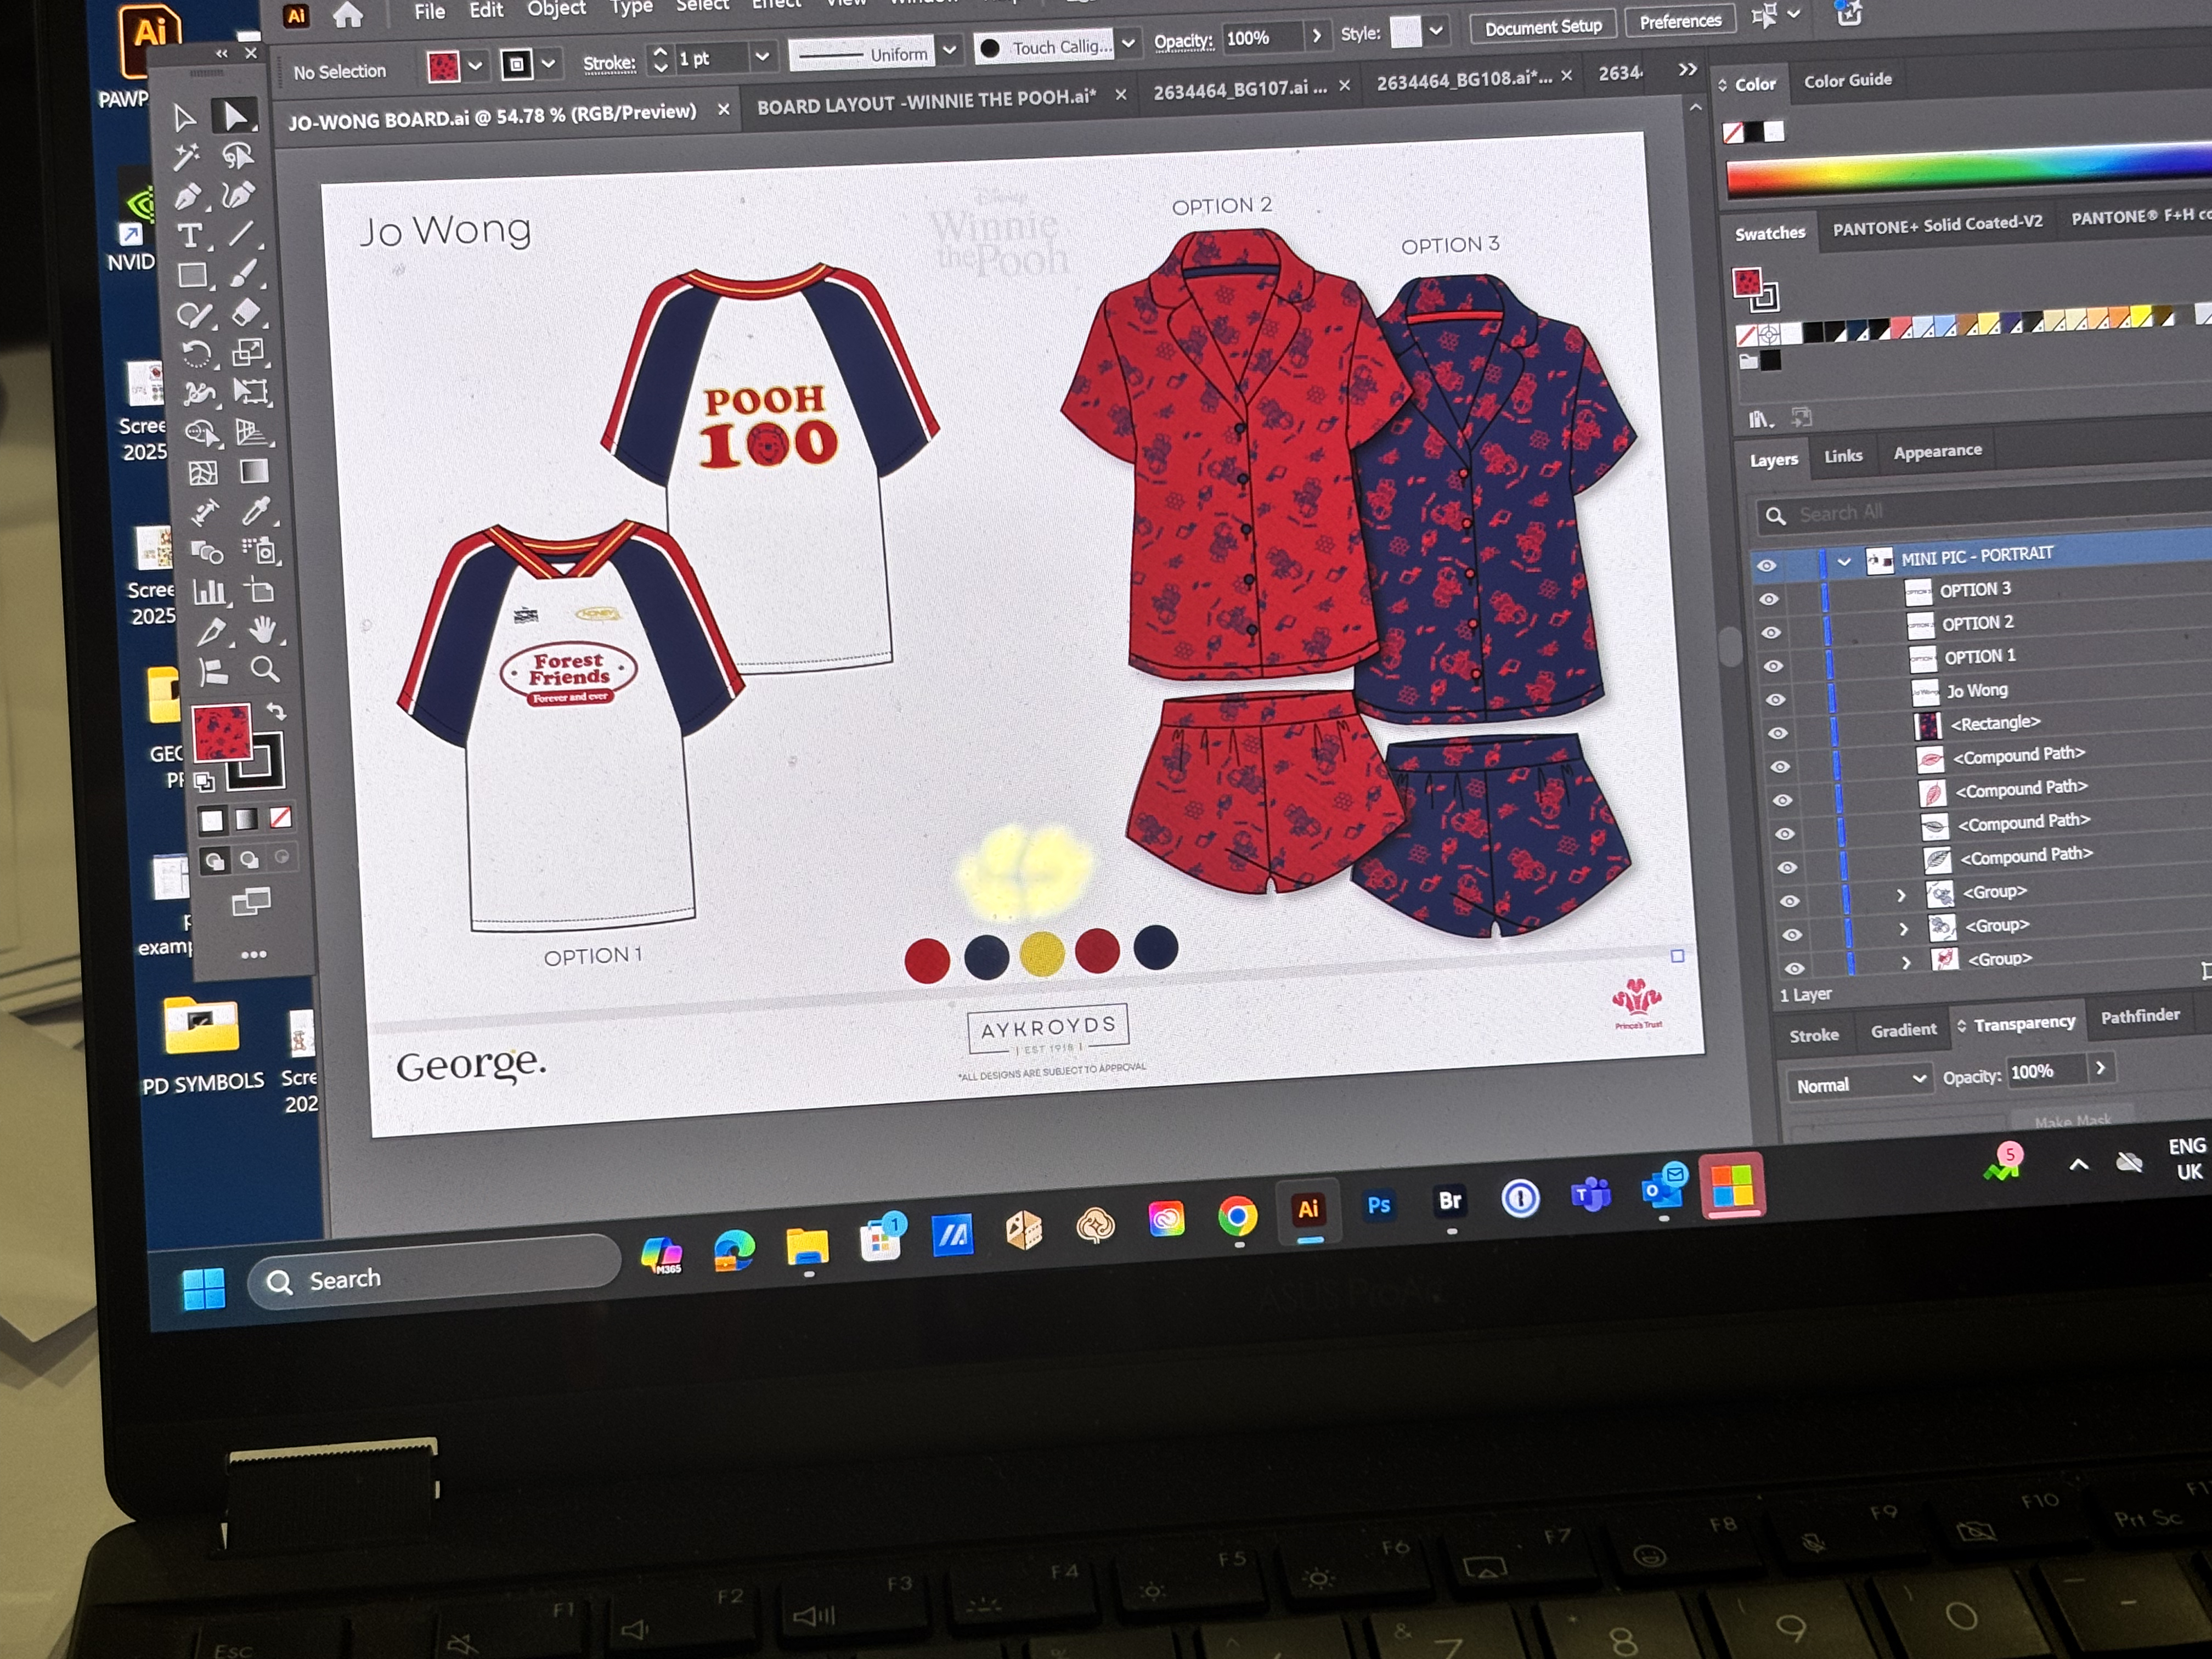Select the Selection tool (outline arrow)

point(184,118)
